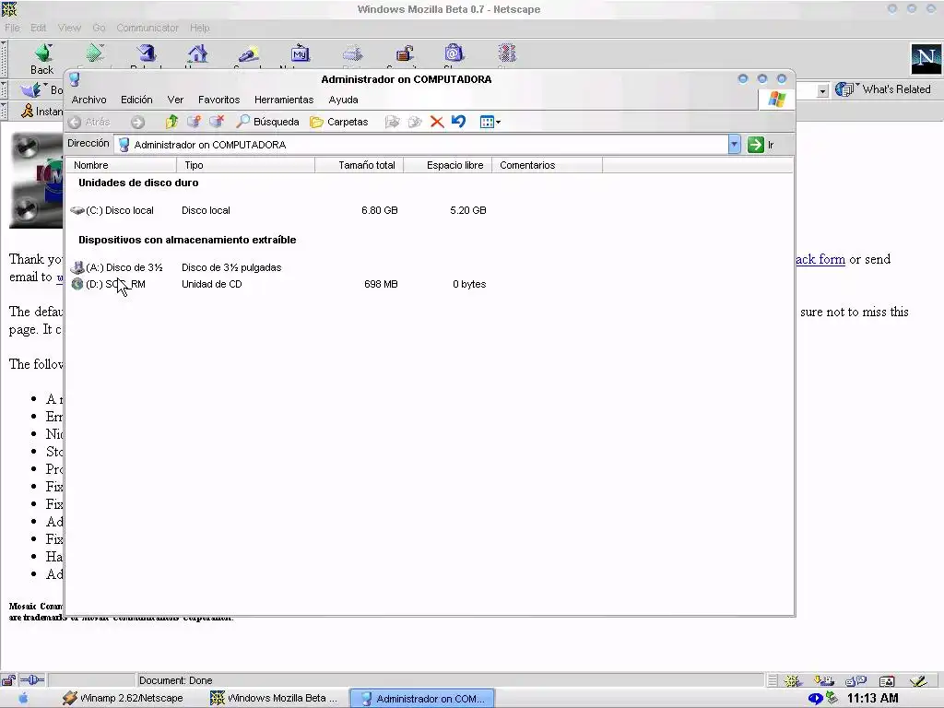Open the Herramientas menu
Image resolution: width=944 pixels, height=708 pixels.
(x=284, y=100)
